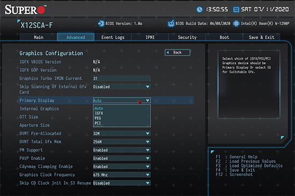Click the BIOS Version arrow icon
This screenshot has height=196, width=295.
[101, 24]
